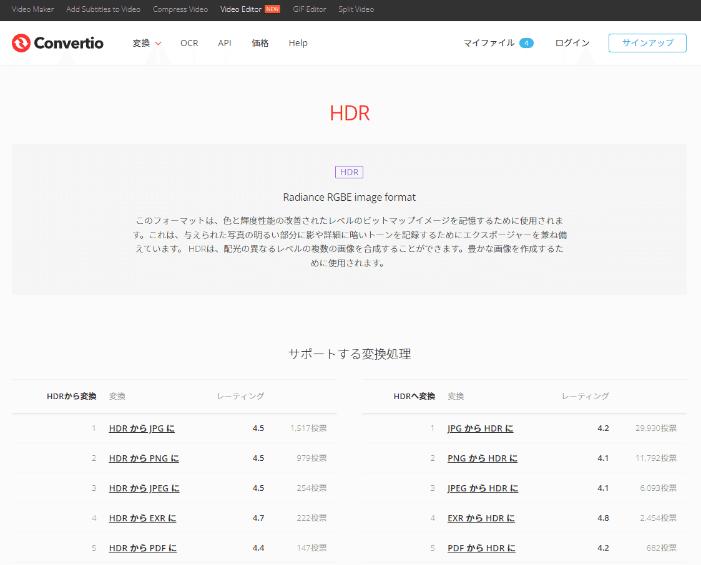Click the 4.7 rating for HDR から EXR
Image resolution: width=701 pixels, height=565 pixels.
(258, 518)
